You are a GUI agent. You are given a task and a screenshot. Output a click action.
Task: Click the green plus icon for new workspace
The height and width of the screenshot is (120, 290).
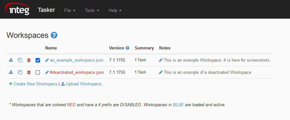click(11, 84)
